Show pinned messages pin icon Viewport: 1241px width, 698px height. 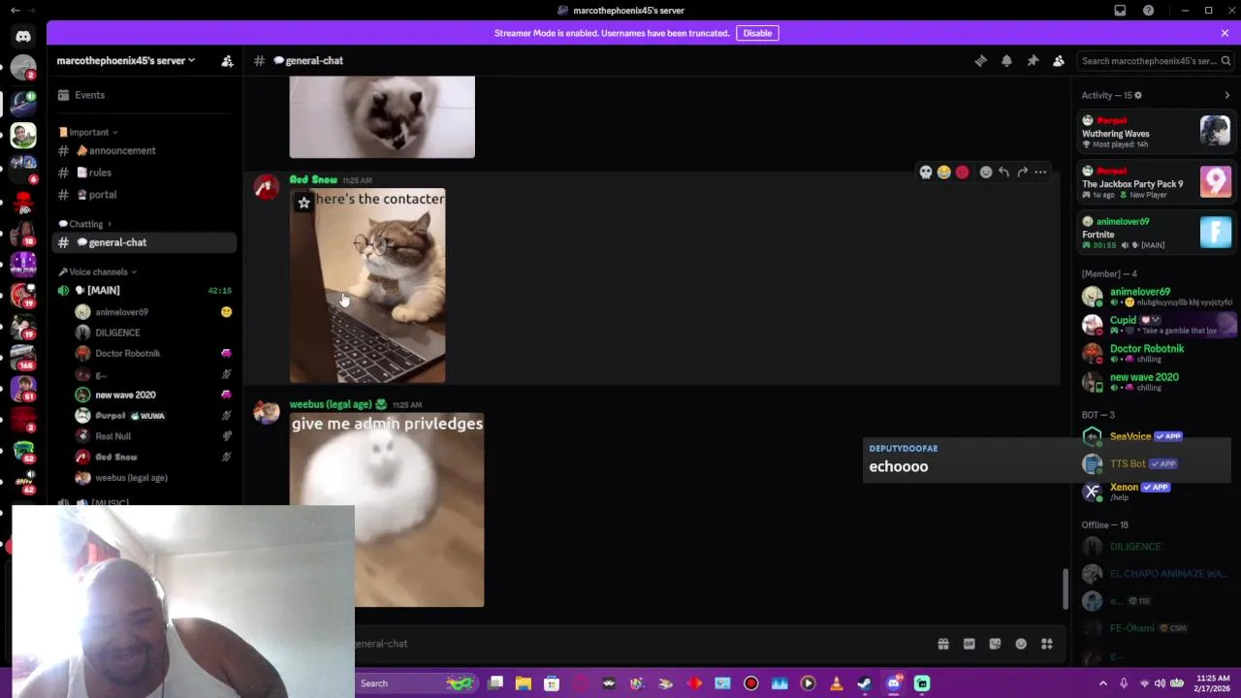coord(1033,60)
